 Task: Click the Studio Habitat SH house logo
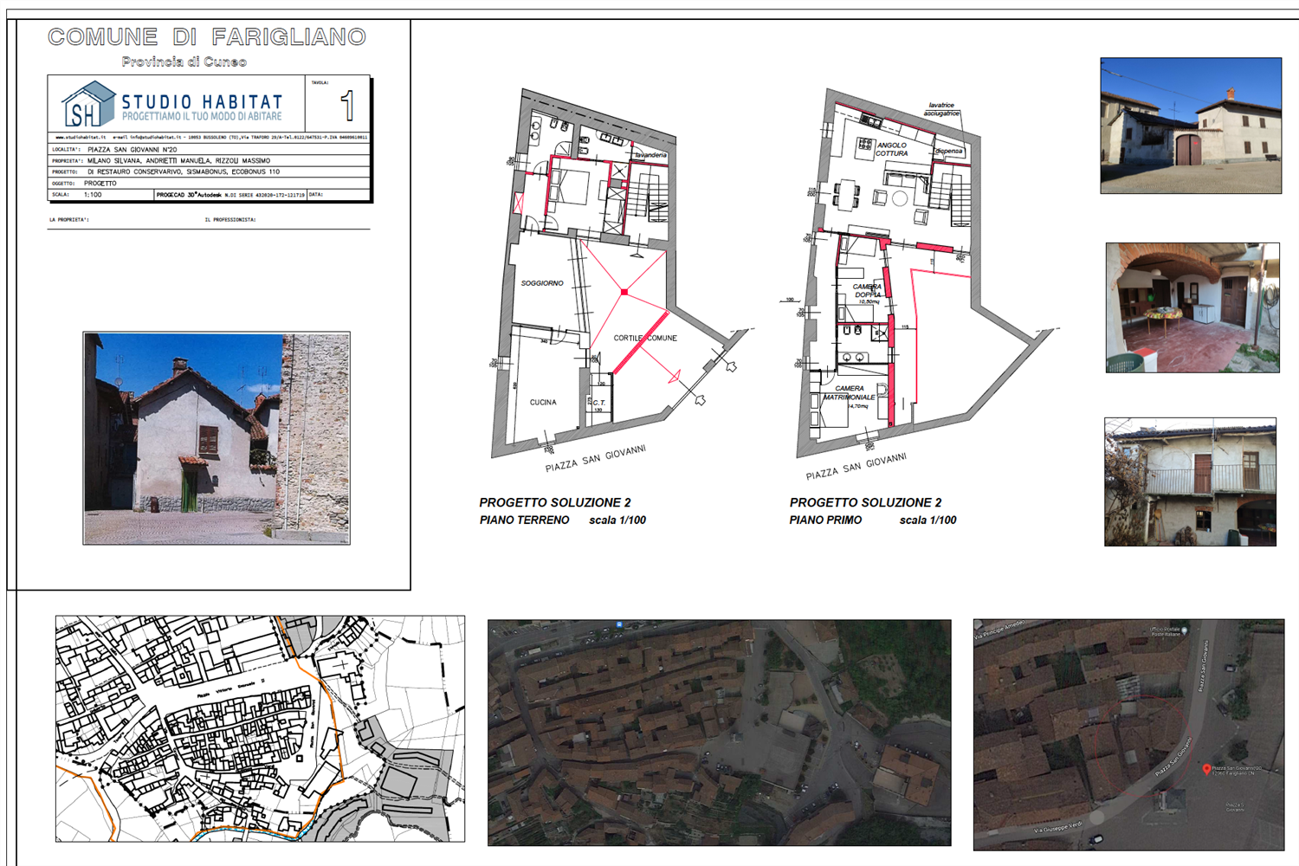pyautogui.click(x=88, y=104)
